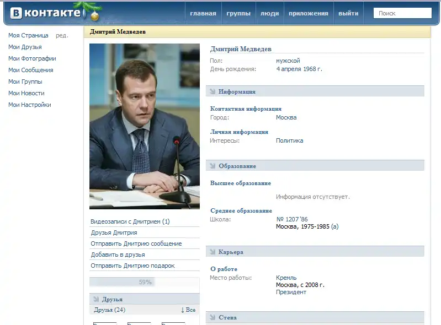The width and height of the screenshot is (441, 325).
Task: Log out with выйти
Action: 348,13
